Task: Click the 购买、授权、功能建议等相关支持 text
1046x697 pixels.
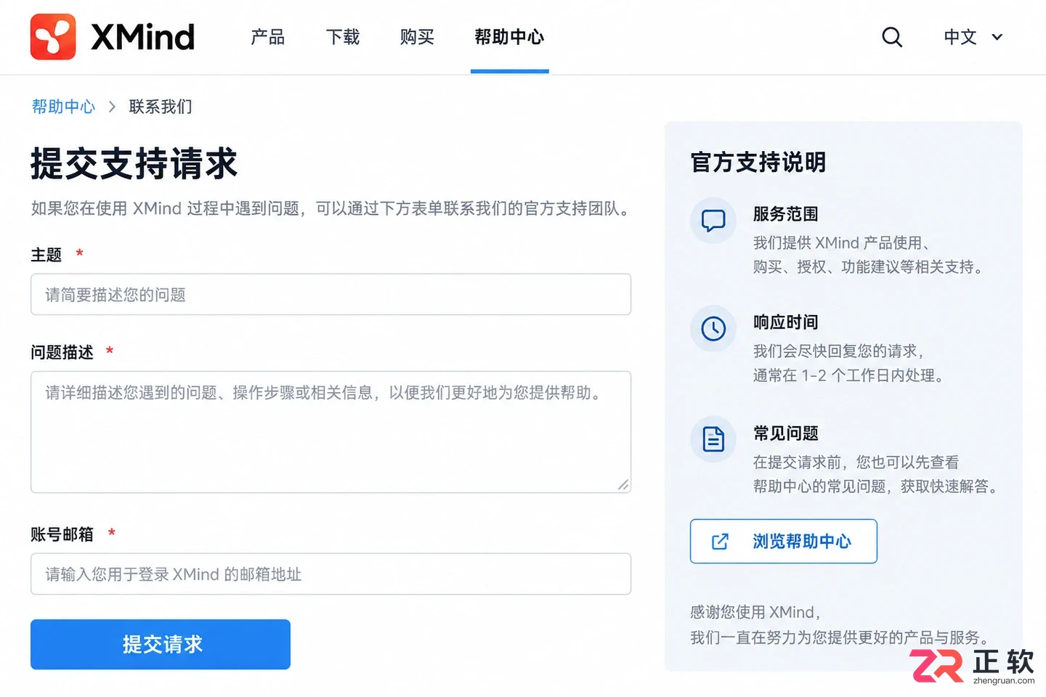Action: tap(867, 267)
